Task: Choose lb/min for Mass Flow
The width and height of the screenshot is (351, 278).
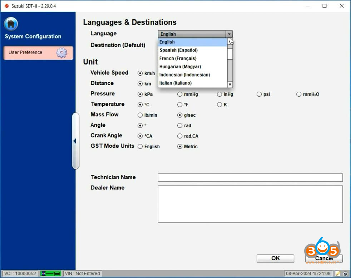Action: (140, 115)
